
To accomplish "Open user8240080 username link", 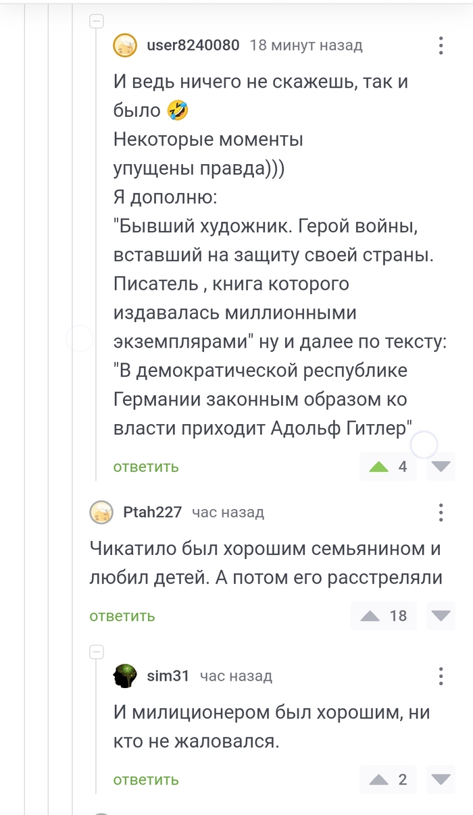I will click(193, 45).
